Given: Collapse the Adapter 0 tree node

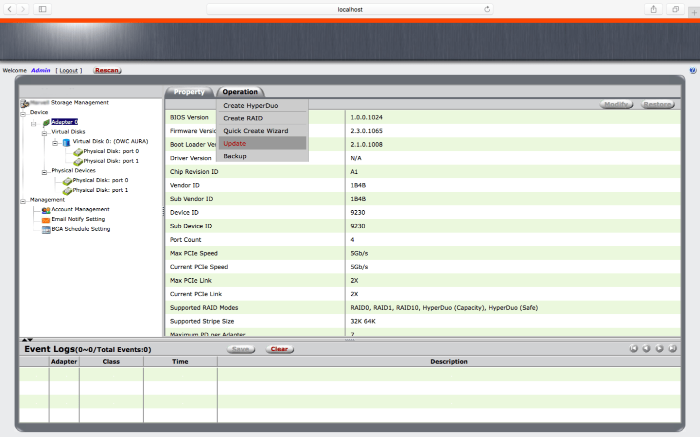Looking at the screenshot, I should pyautogui.click(x=33, y=123).
